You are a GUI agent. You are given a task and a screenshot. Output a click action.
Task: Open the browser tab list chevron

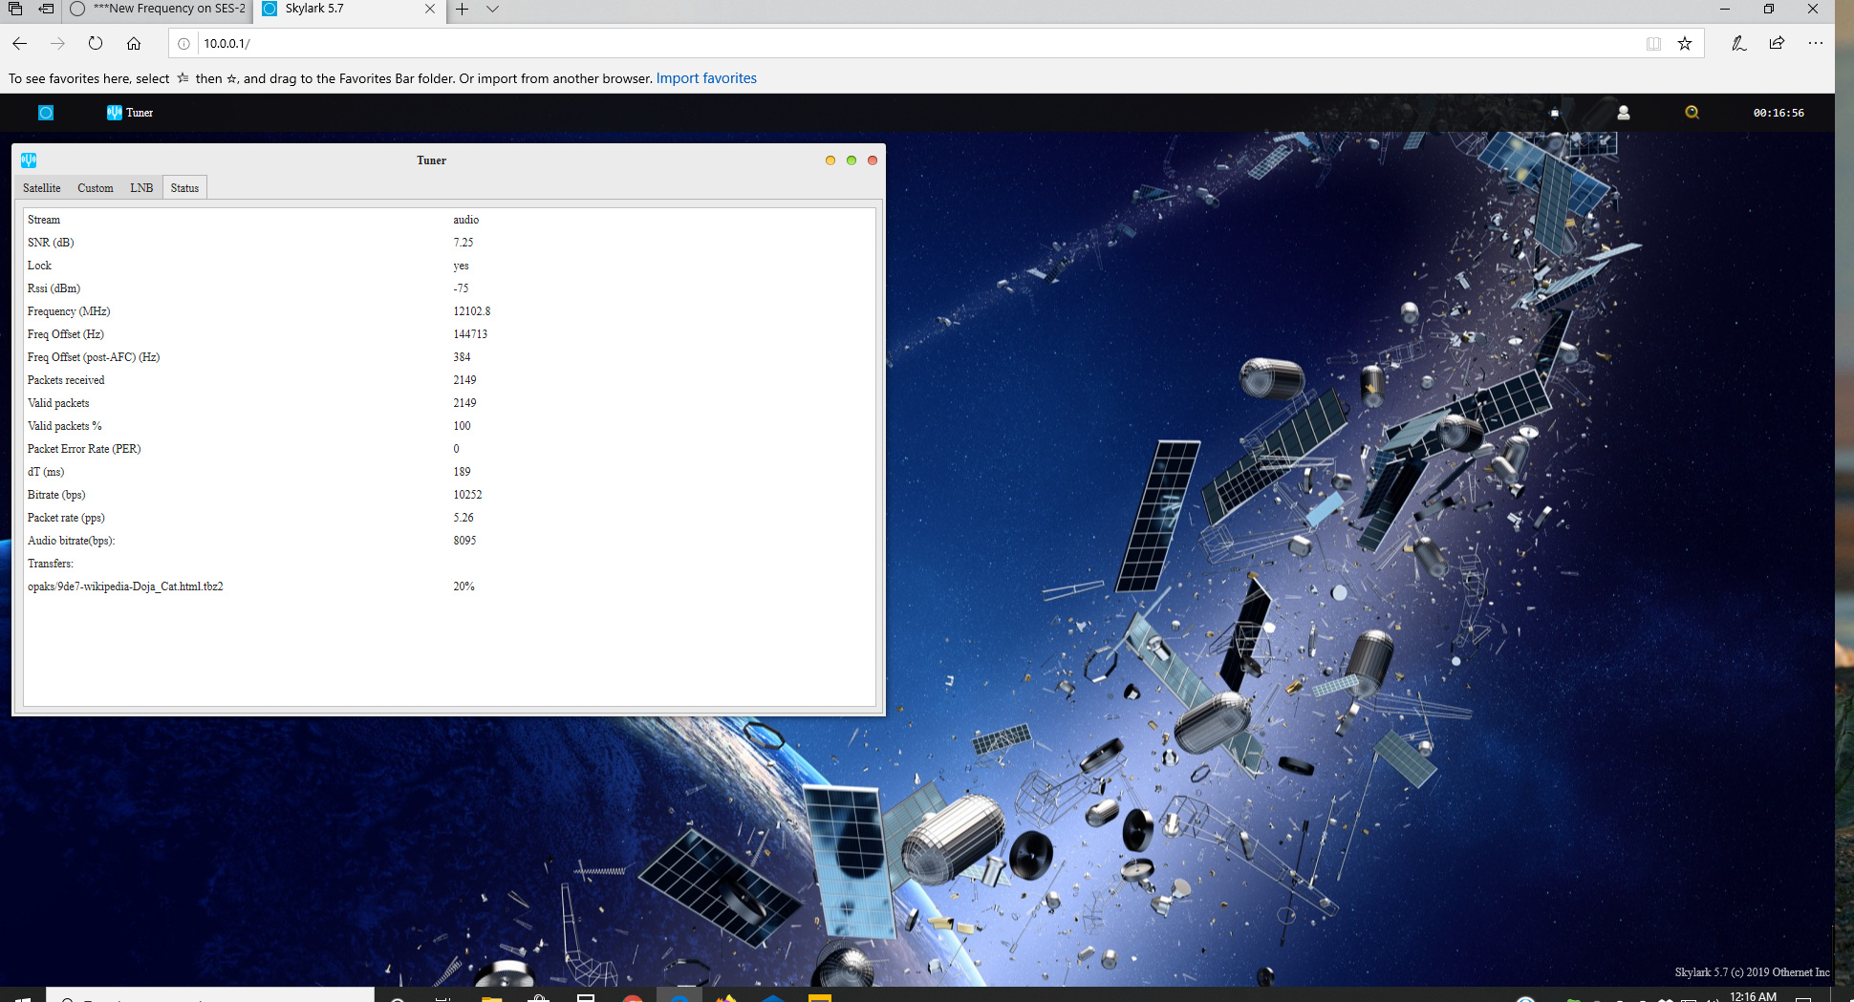point(492,10)
